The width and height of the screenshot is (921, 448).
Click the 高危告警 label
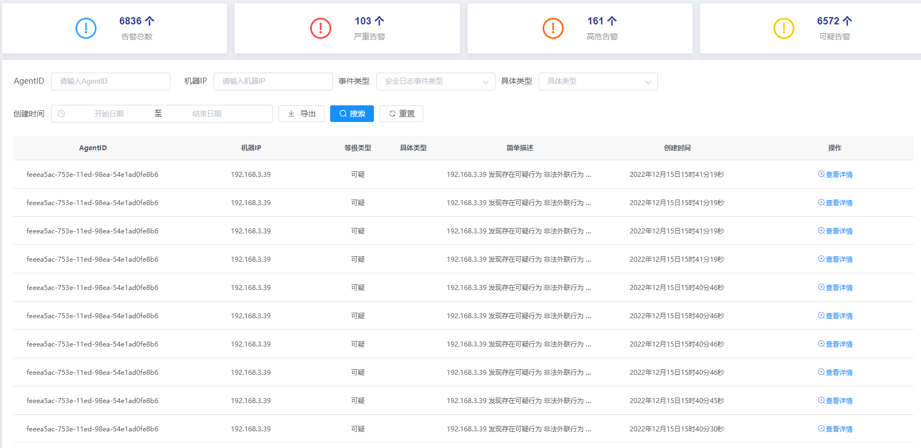tap(602, 37)
